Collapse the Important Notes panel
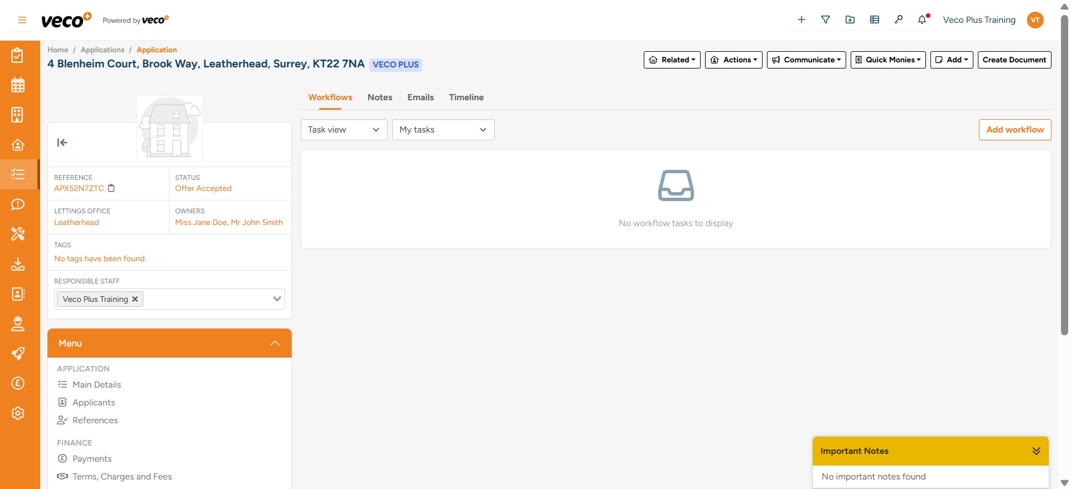Screen dimensions: 1071x489 point(1036,451)
